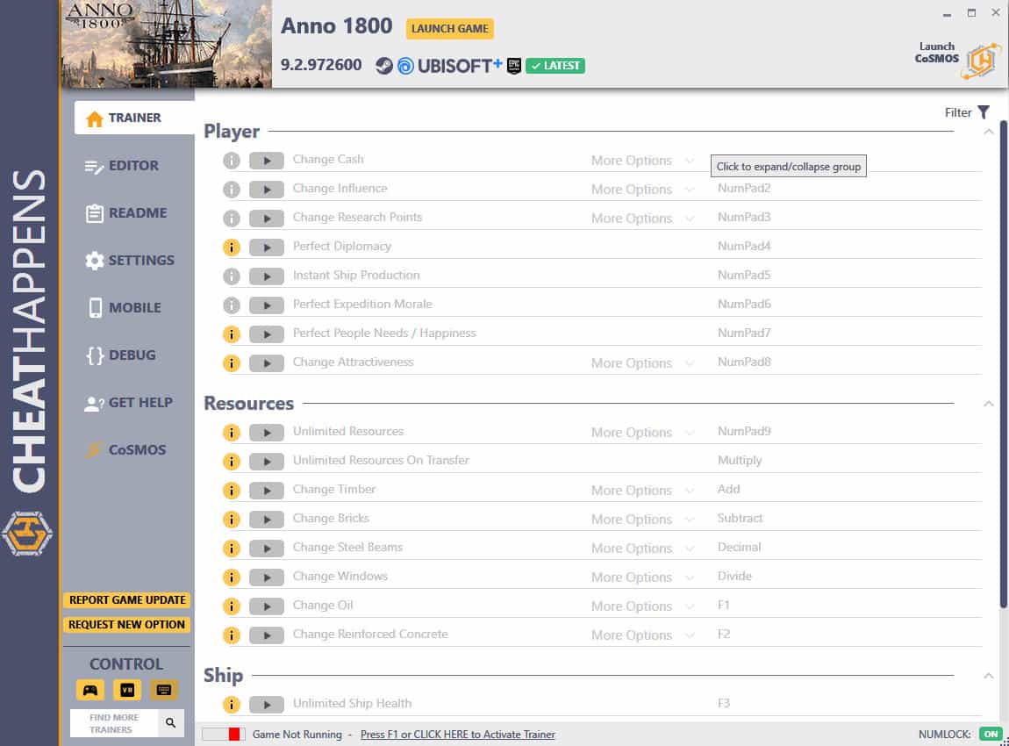Viewport: 1009px width, 746px height.
Task: Show info for Unlimited Resources
Action: pyautogui.click(x=232, y=433)
